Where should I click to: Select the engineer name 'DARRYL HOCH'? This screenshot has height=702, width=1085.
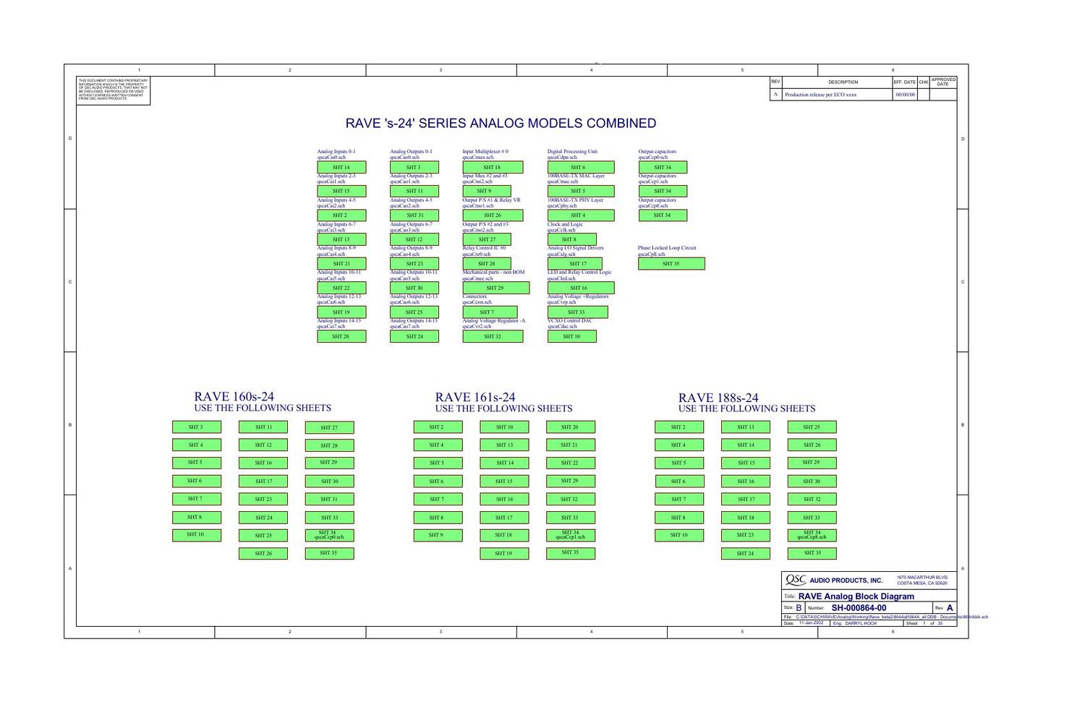pyautogui.click(x=861, y=623)
